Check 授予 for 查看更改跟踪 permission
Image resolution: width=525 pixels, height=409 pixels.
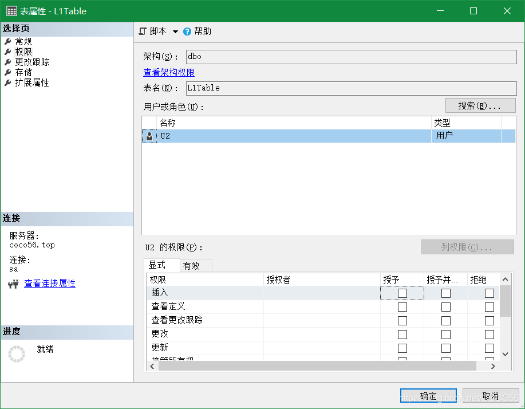(x=402, y=321)
